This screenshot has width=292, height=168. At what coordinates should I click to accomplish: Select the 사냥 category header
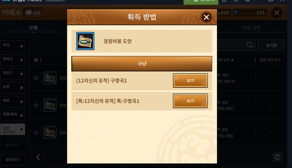(x=142, y=64)
